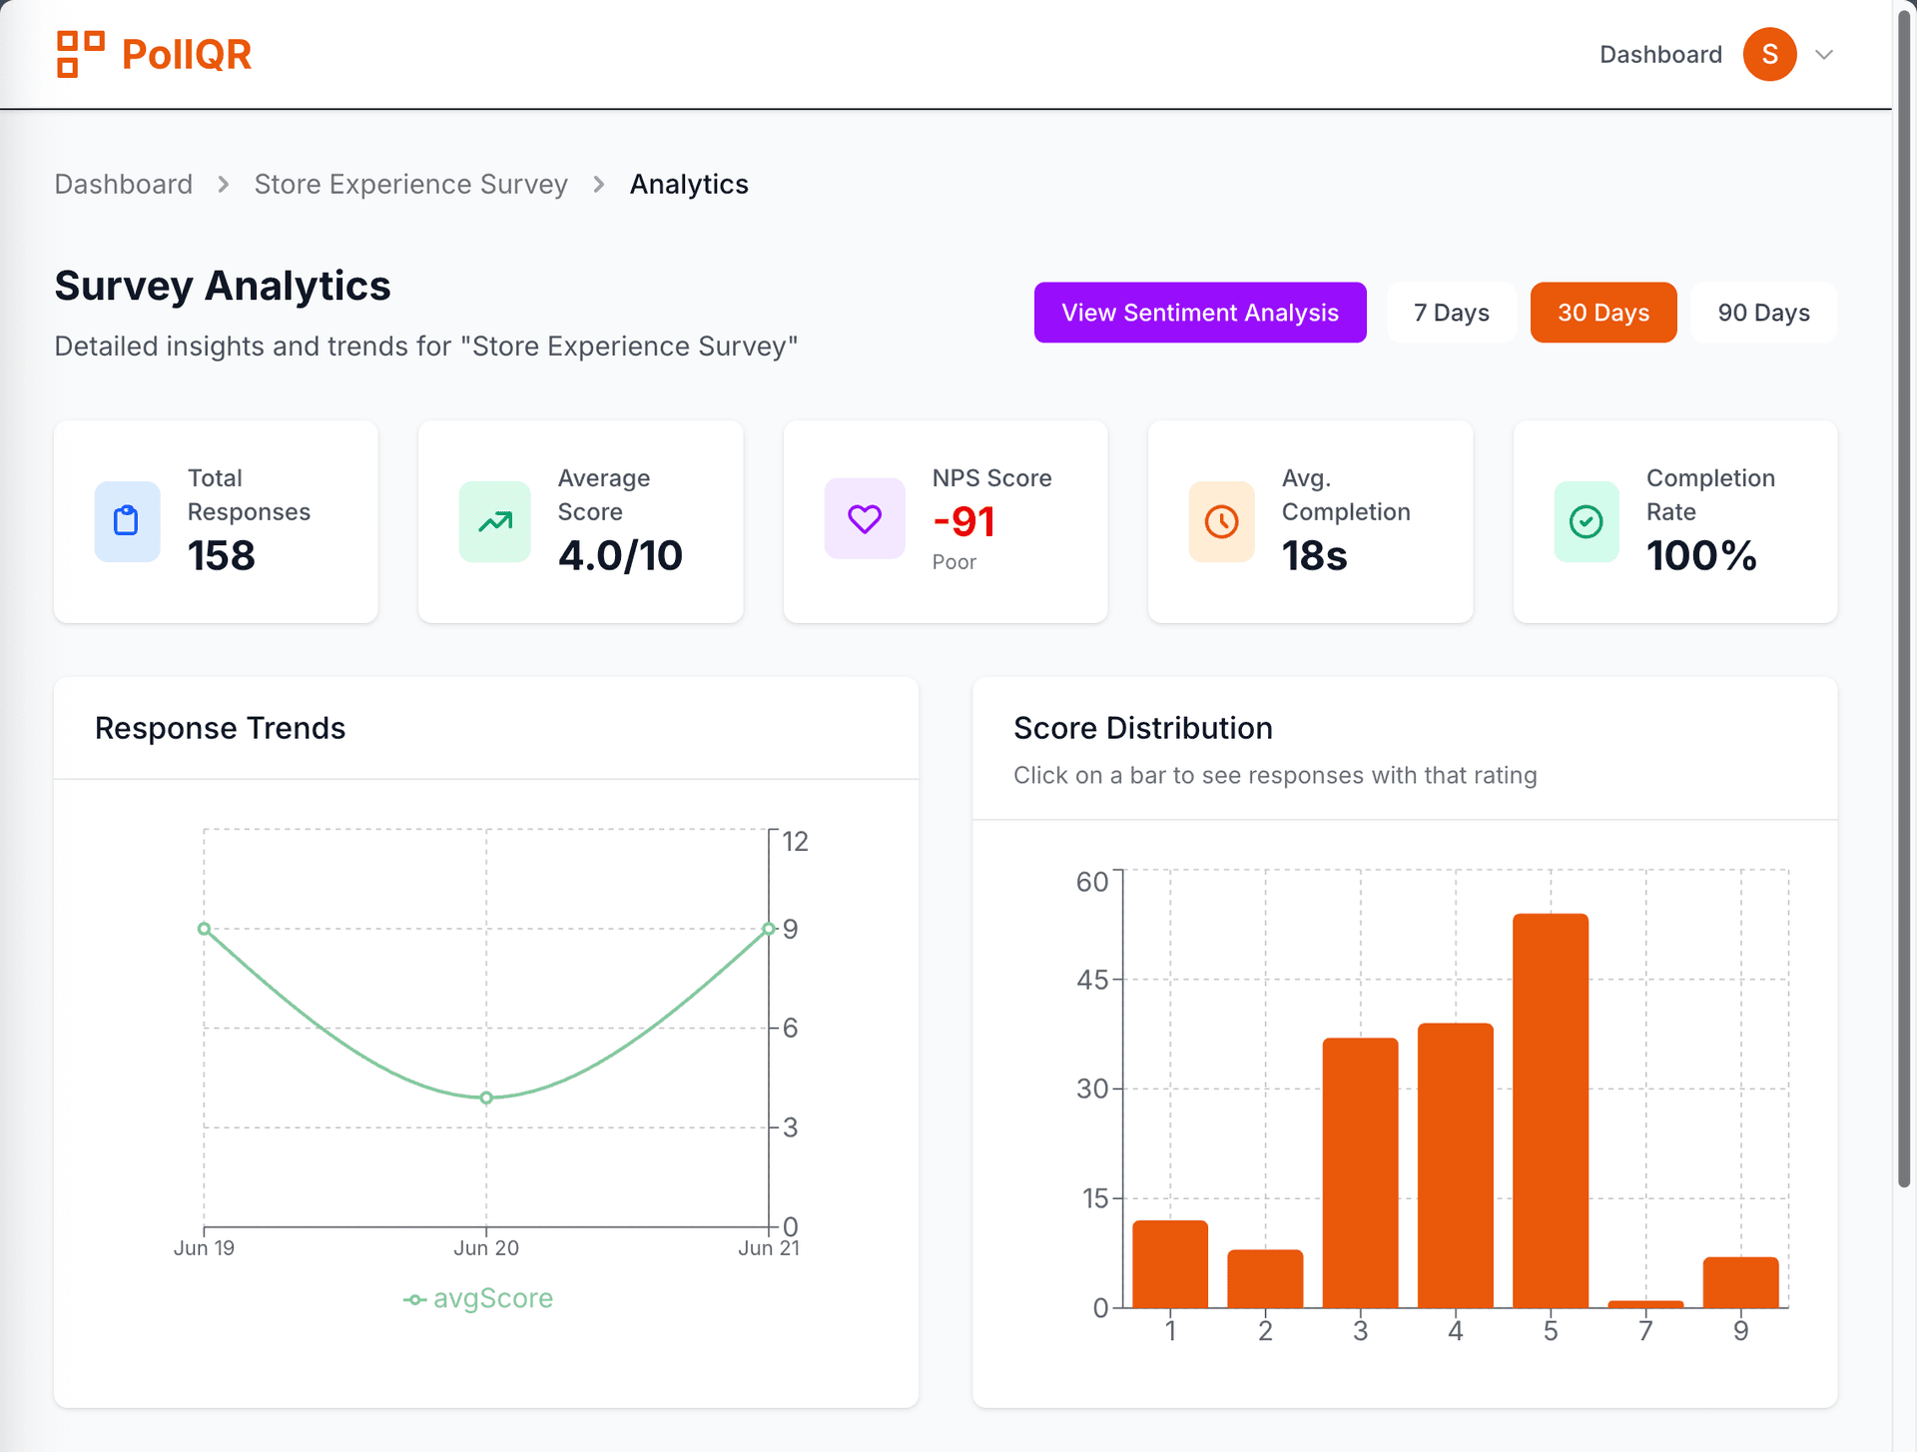Open the user avatar marked S

(1769, 54)
